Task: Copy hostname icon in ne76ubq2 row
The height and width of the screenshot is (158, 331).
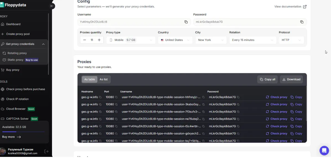Action: click(100, 119)
